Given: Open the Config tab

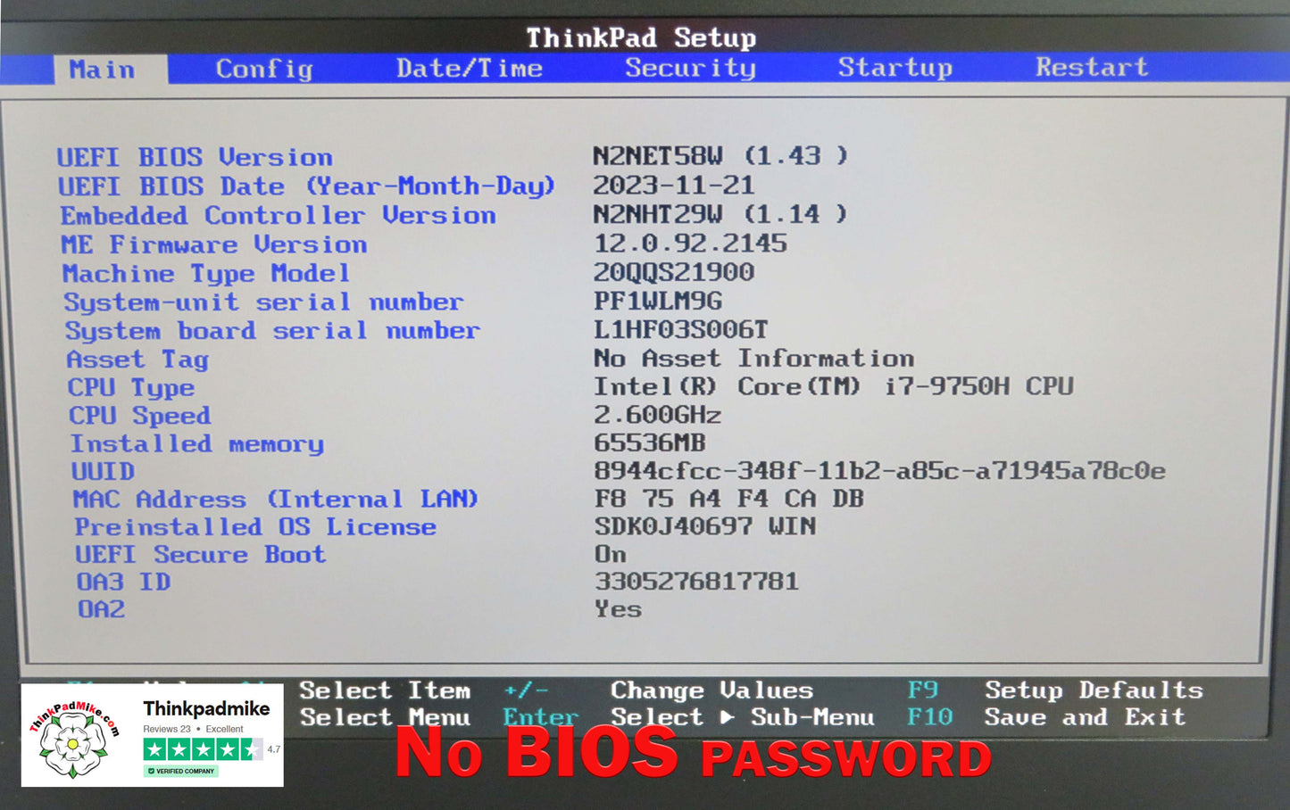Looking at the screenshot, I should coord(264,69).
